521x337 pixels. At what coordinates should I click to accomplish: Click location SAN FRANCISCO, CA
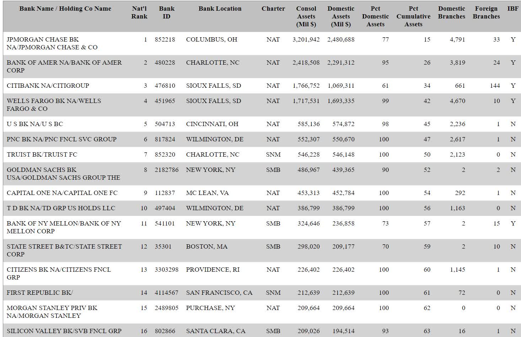219,293
